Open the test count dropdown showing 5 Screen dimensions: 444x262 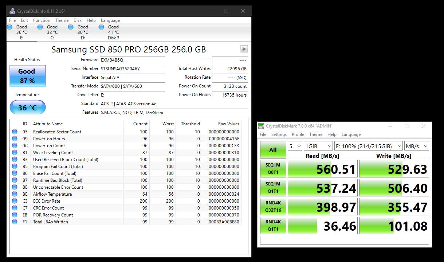[x=295, y=146]
